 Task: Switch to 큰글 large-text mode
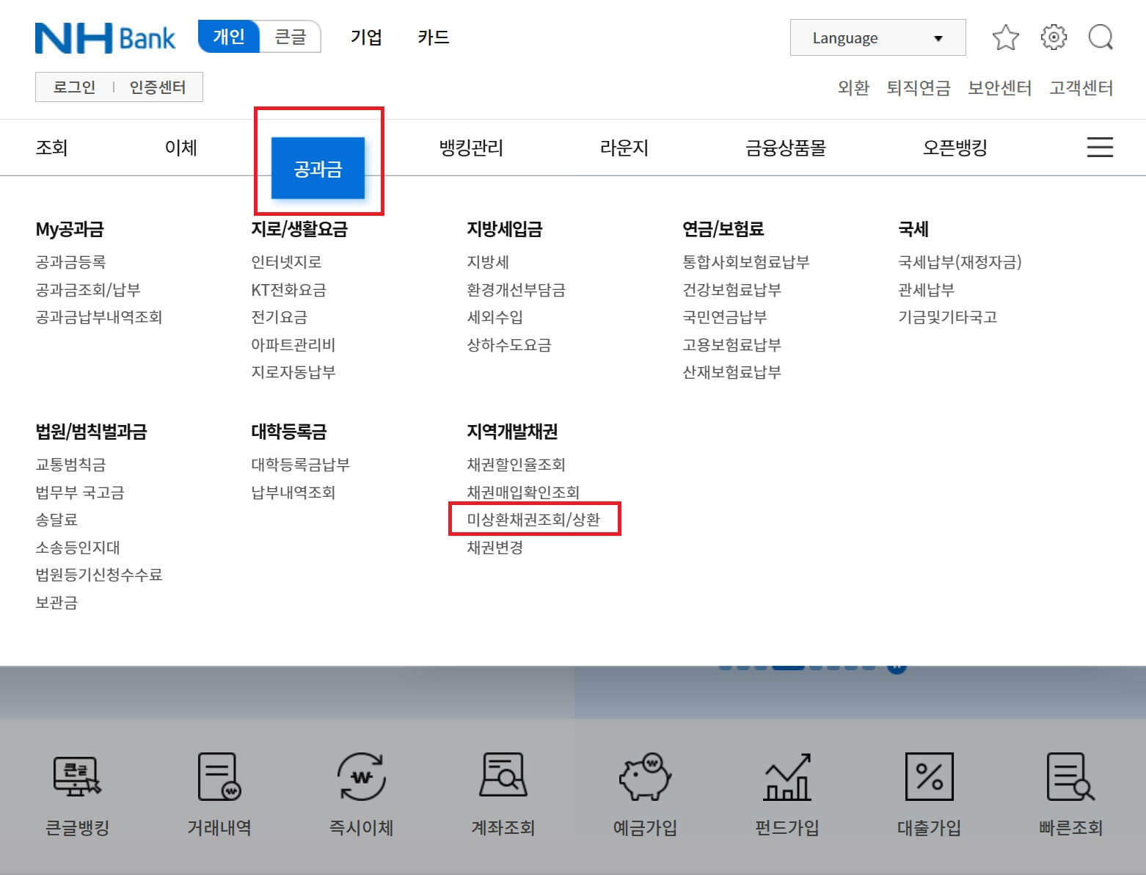pos(291,37)
